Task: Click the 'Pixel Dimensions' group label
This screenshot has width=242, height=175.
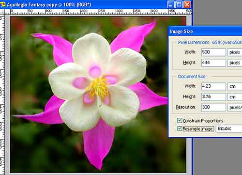Action: pyautogui.click(x=194, y=42)
